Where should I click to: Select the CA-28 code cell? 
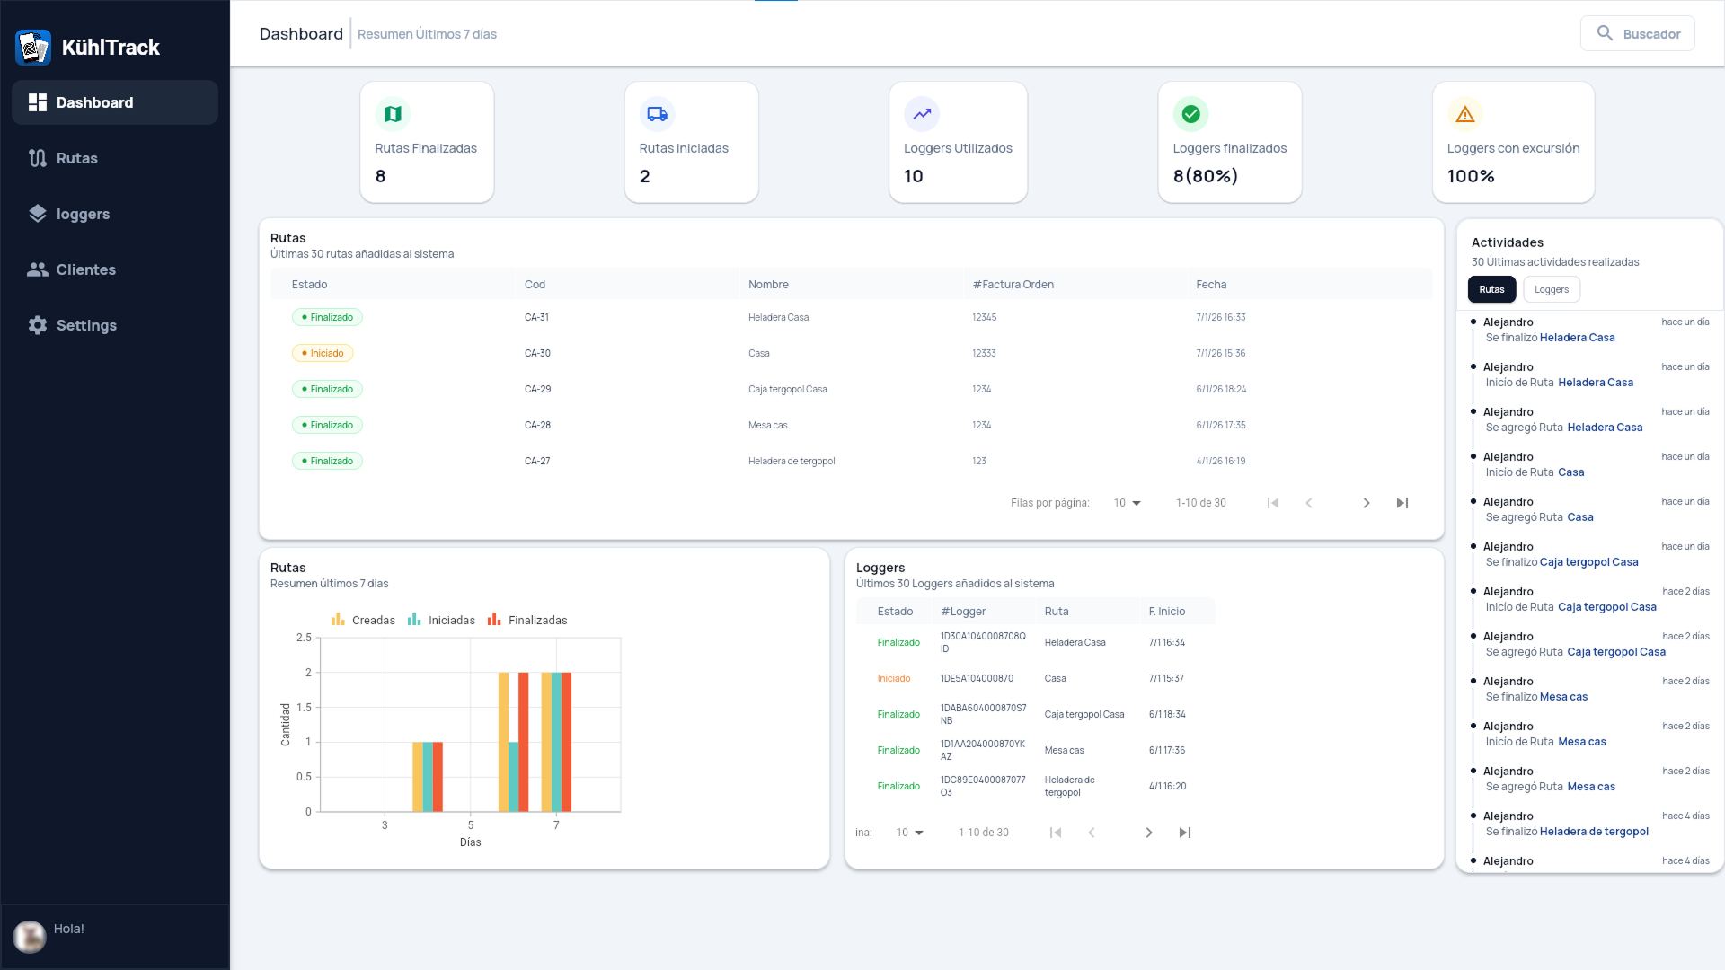(x=537, y=425)
